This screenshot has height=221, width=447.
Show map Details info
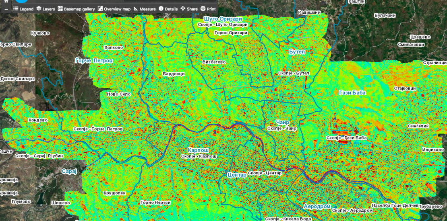[x=168, y=8]
